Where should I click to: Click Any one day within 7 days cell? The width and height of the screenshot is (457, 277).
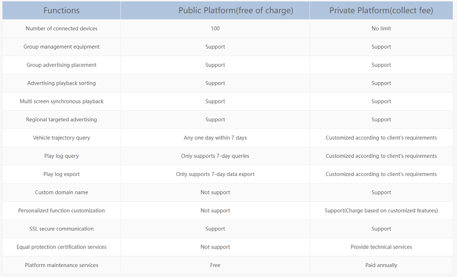215,138
